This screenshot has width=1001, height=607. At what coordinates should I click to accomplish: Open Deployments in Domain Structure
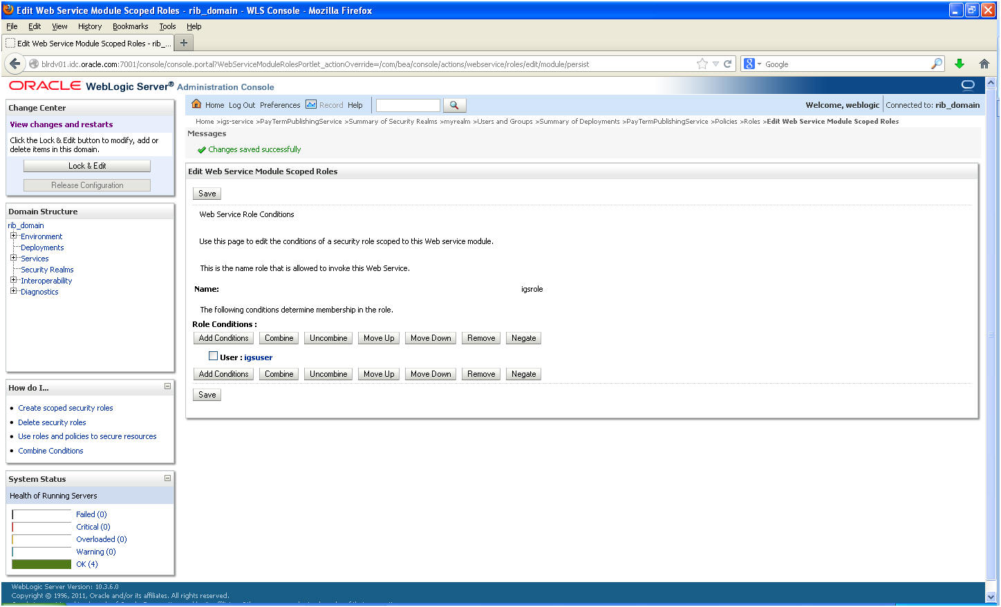click(x=42, y=248)
